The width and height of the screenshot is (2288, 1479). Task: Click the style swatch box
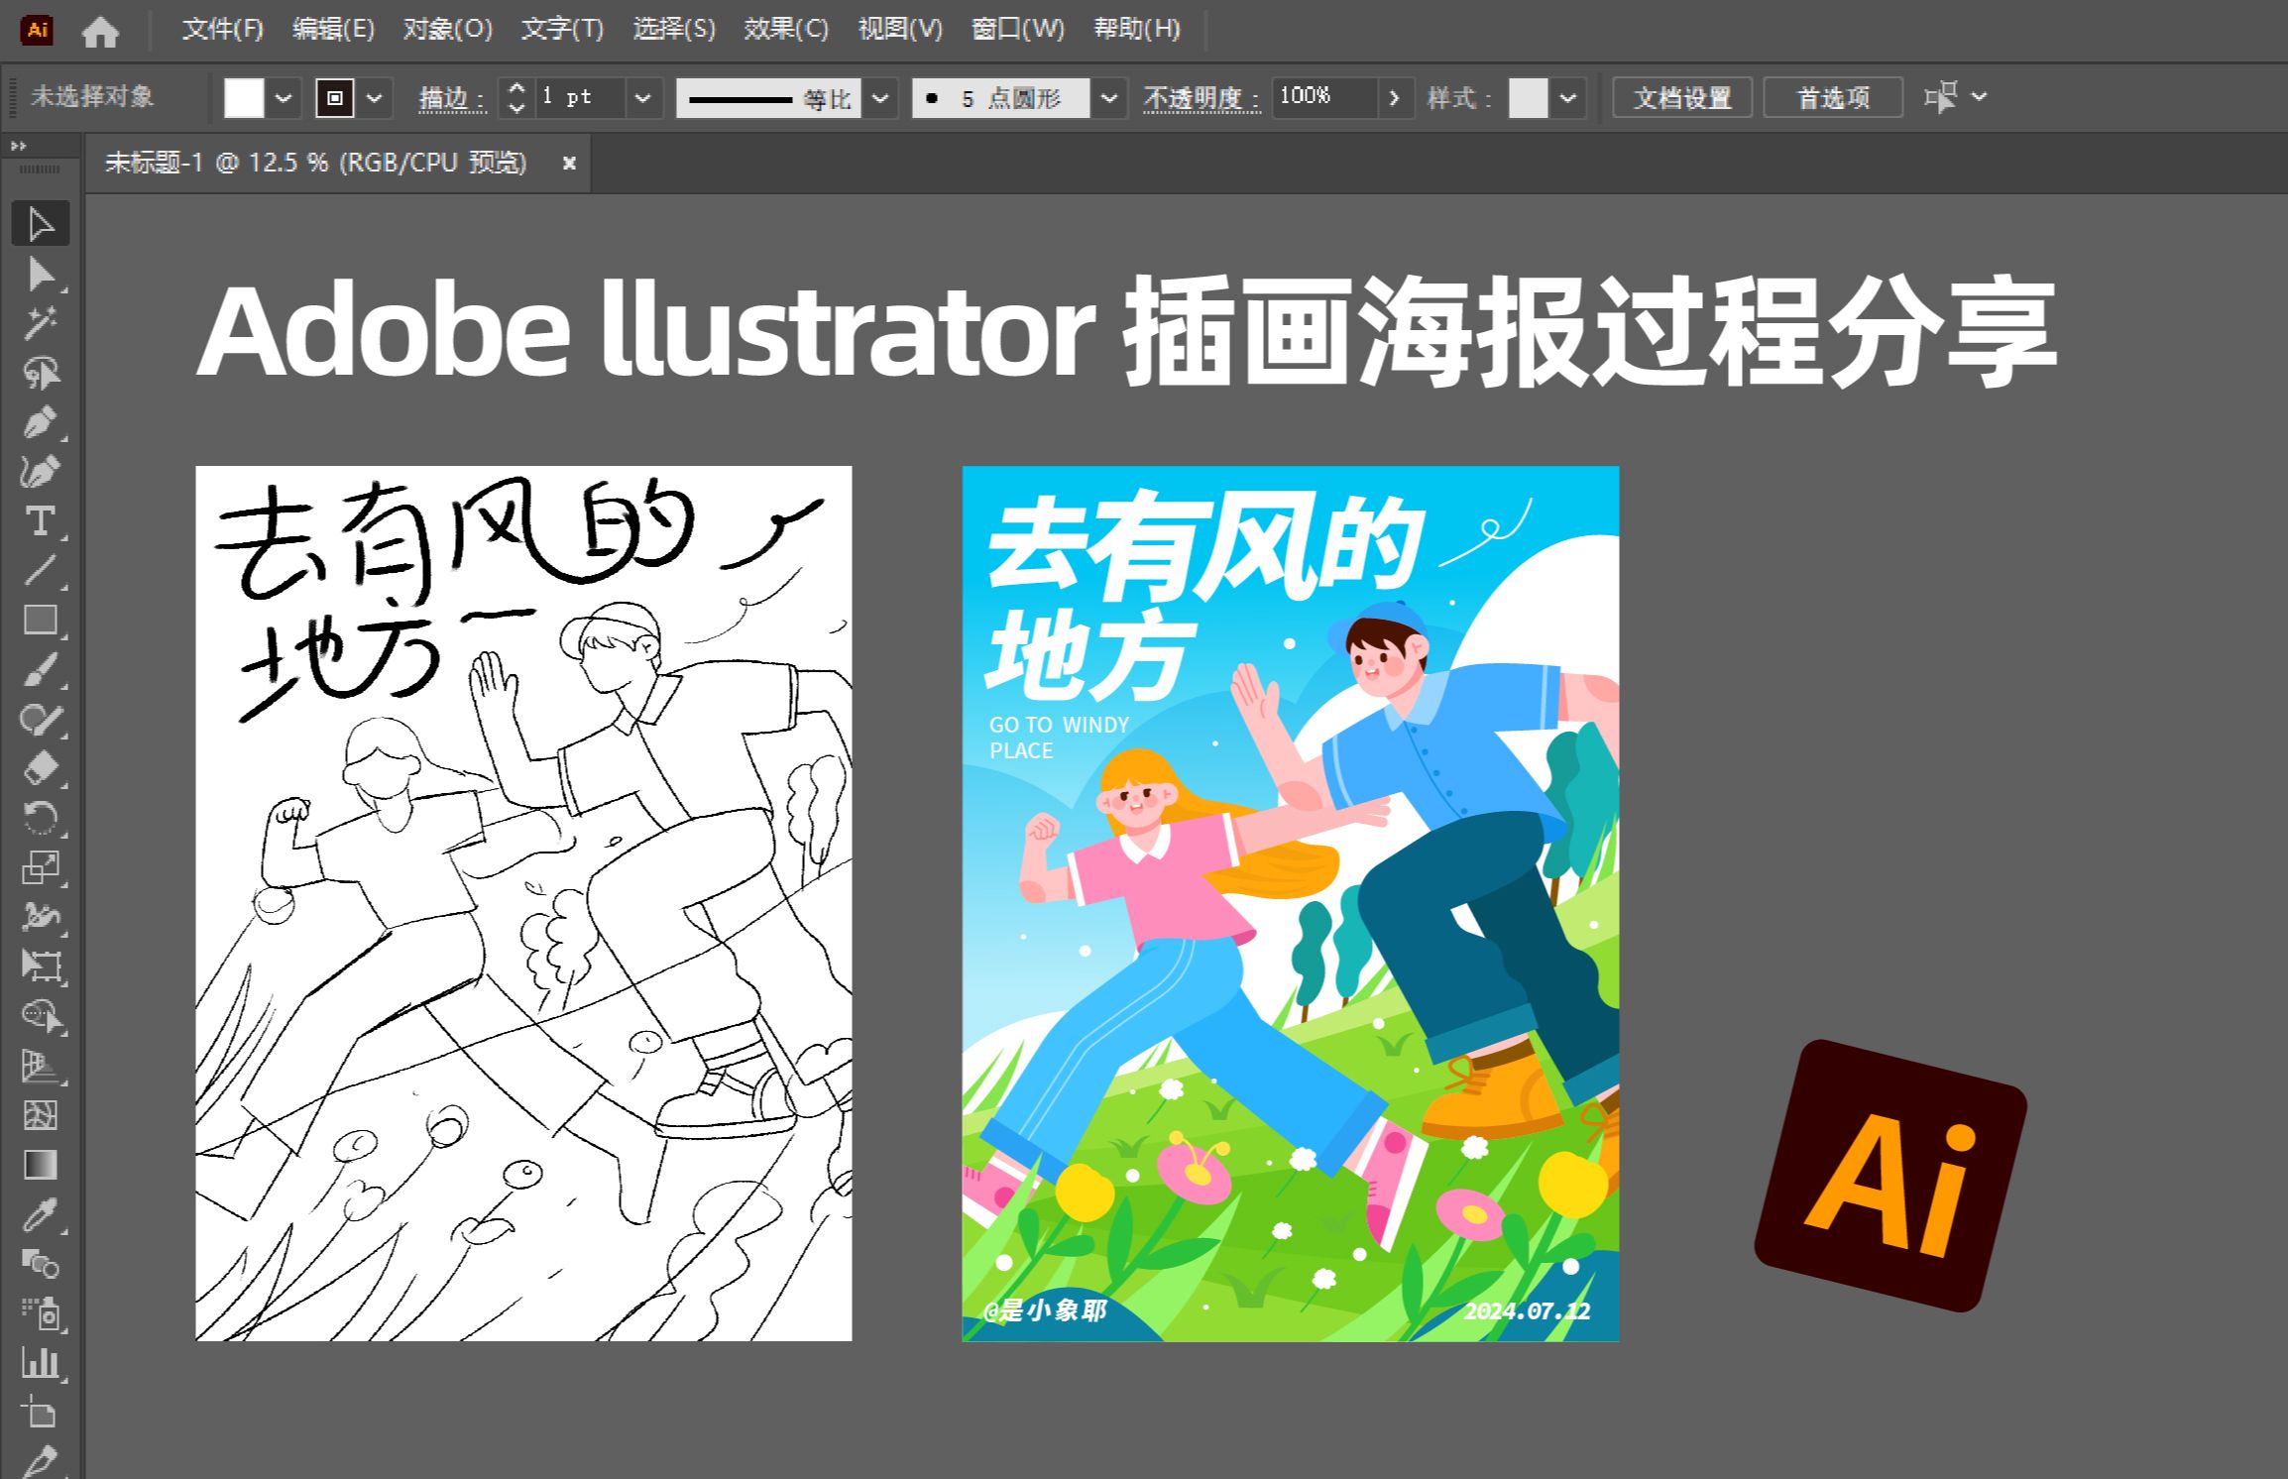click(1528, 98)
